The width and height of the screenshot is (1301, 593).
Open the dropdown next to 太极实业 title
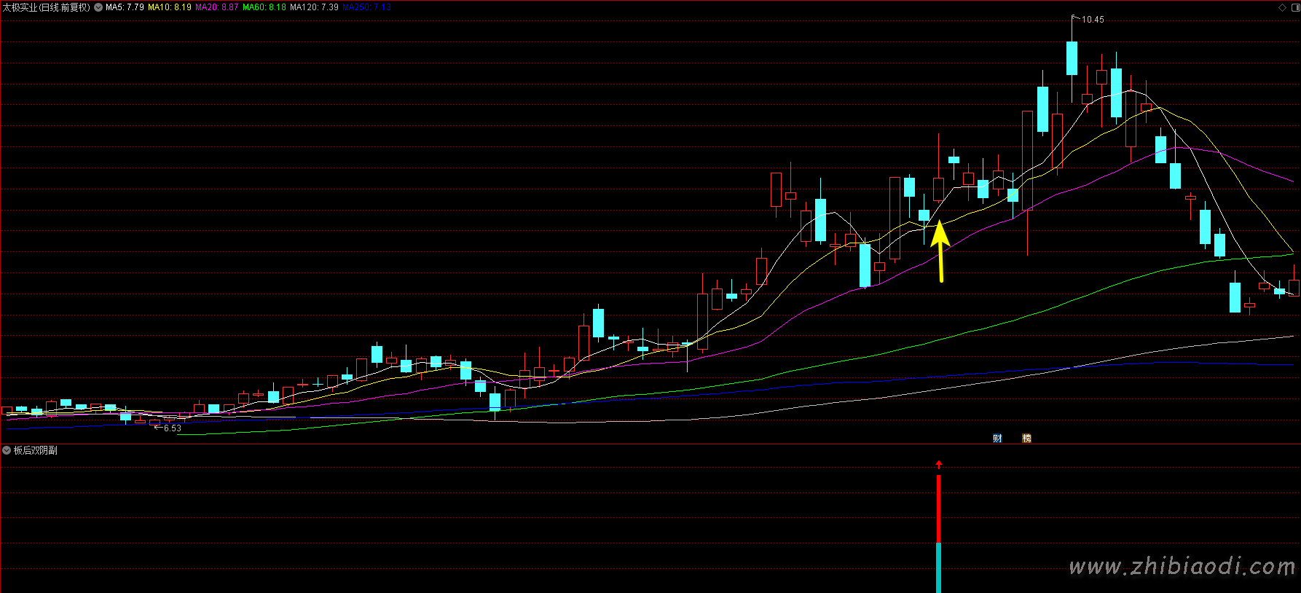pyautogui.click(x=98, y=7)
